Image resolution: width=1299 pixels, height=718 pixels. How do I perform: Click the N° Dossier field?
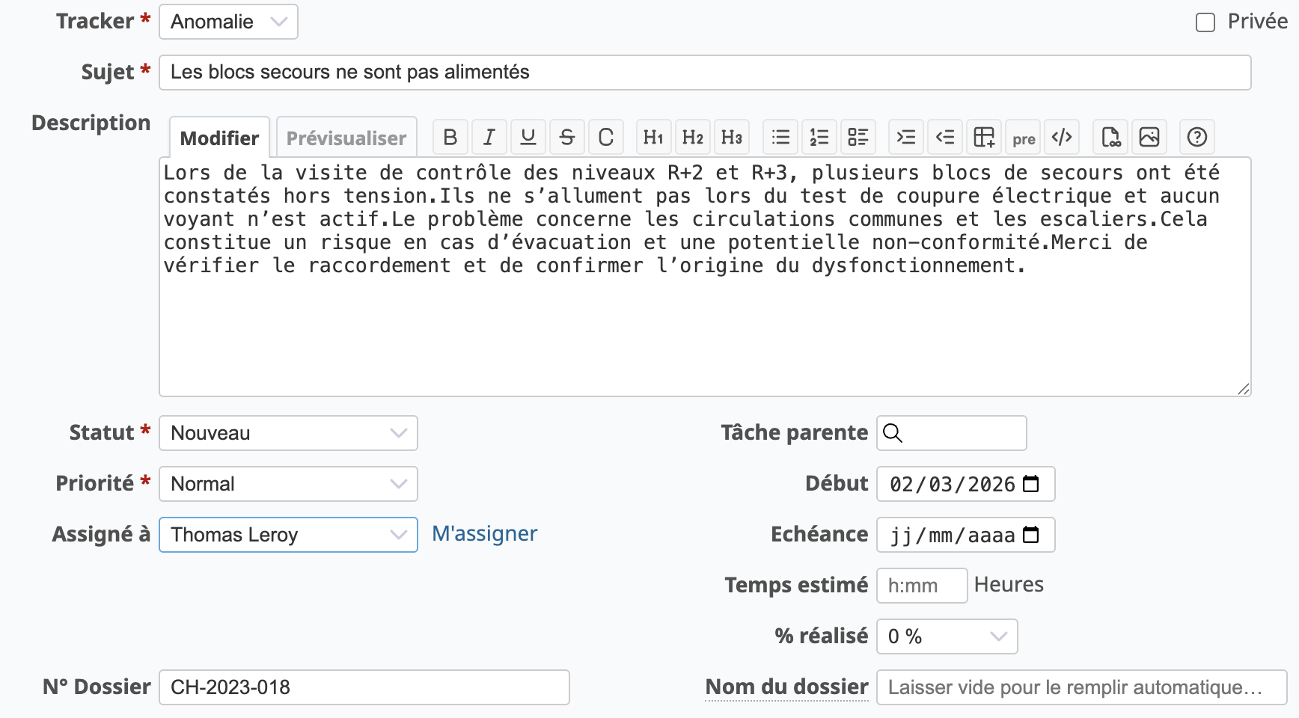[364, 687]
